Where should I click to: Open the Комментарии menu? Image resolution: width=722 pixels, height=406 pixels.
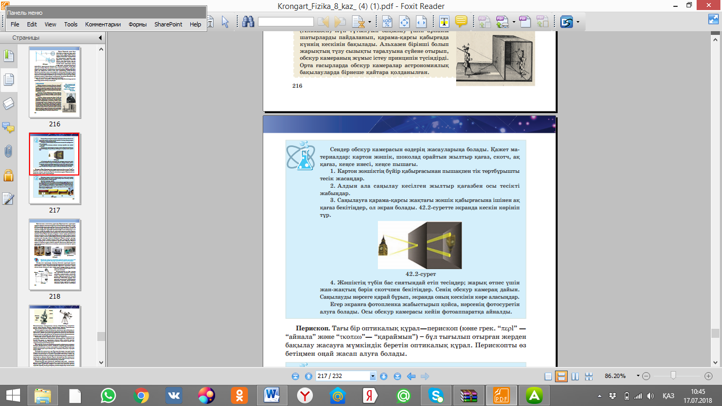click(103, 24)
